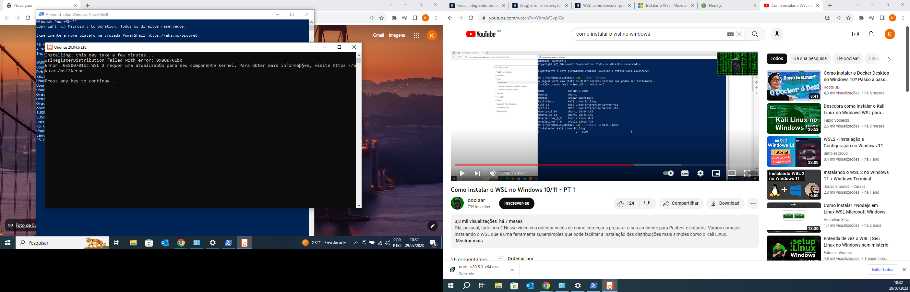Show hidden system tray icons
The height and width of the screenshot is (292, 910).
click(x=356, y=243)
